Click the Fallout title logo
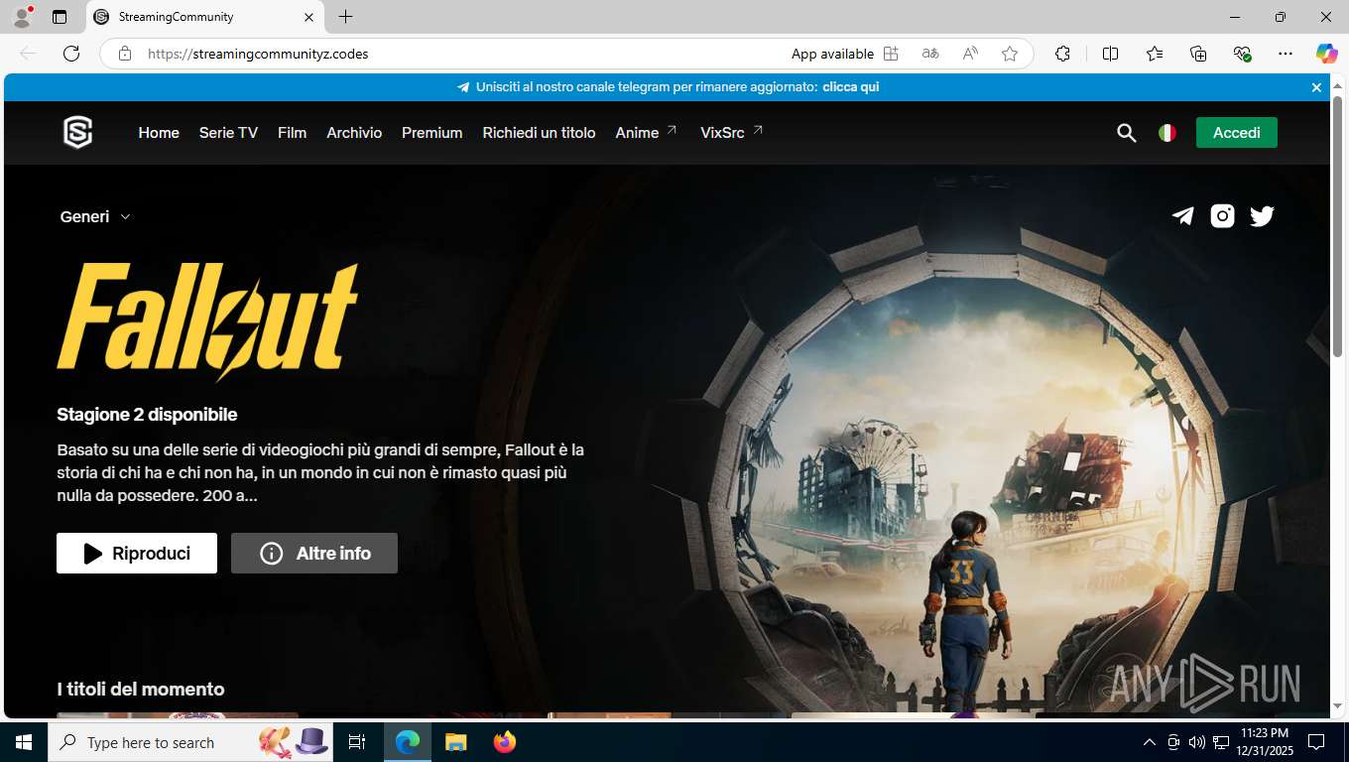Viewport: 1349px width, 762px height. coord(207,322)
